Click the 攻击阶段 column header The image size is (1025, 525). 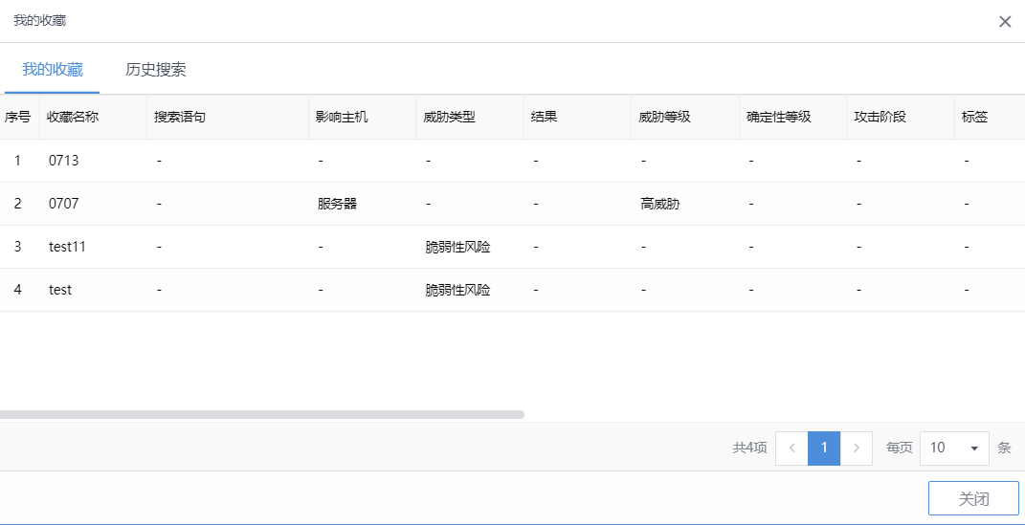[880, 118]
